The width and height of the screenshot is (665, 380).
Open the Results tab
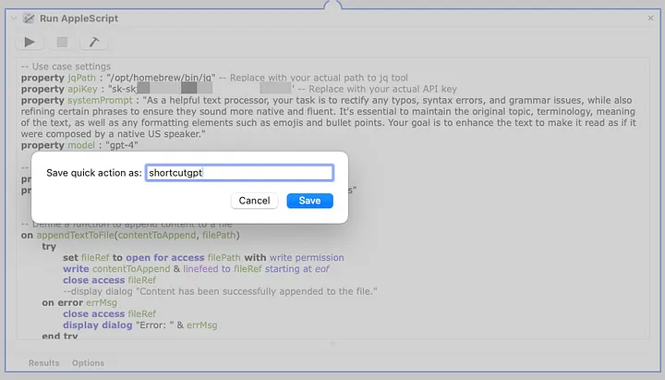(x=43, y=363)
